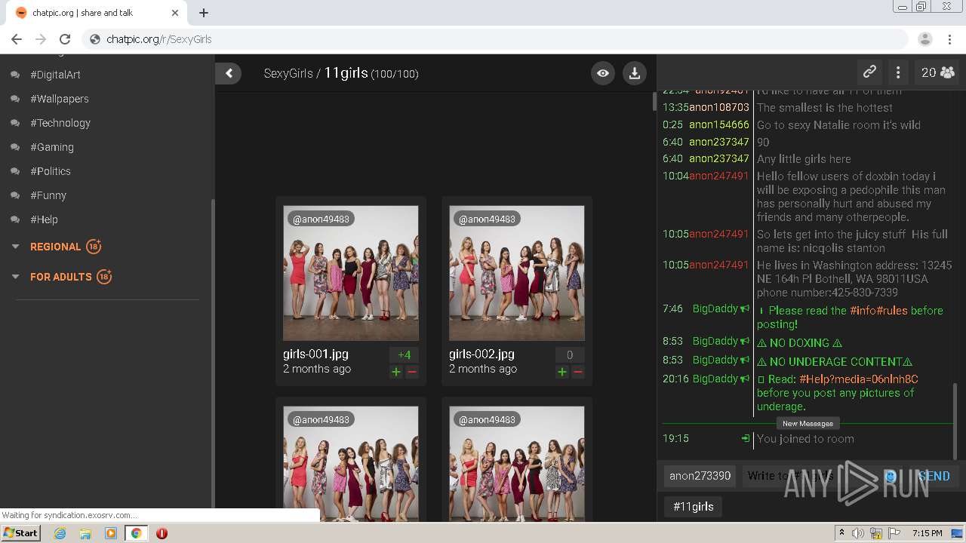Downvote girls-001.jpg with the red minus
The width and height of the screenshot is (966, 543).
(x=412, y=372)
